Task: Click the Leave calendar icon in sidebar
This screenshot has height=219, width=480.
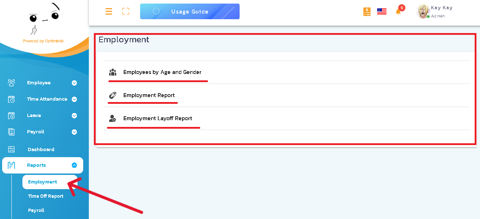Action: coord(11,115)
